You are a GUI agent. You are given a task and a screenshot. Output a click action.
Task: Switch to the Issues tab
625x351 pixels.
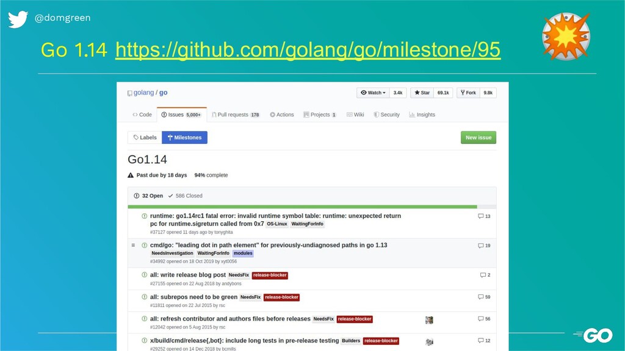(x=181, y=115)
